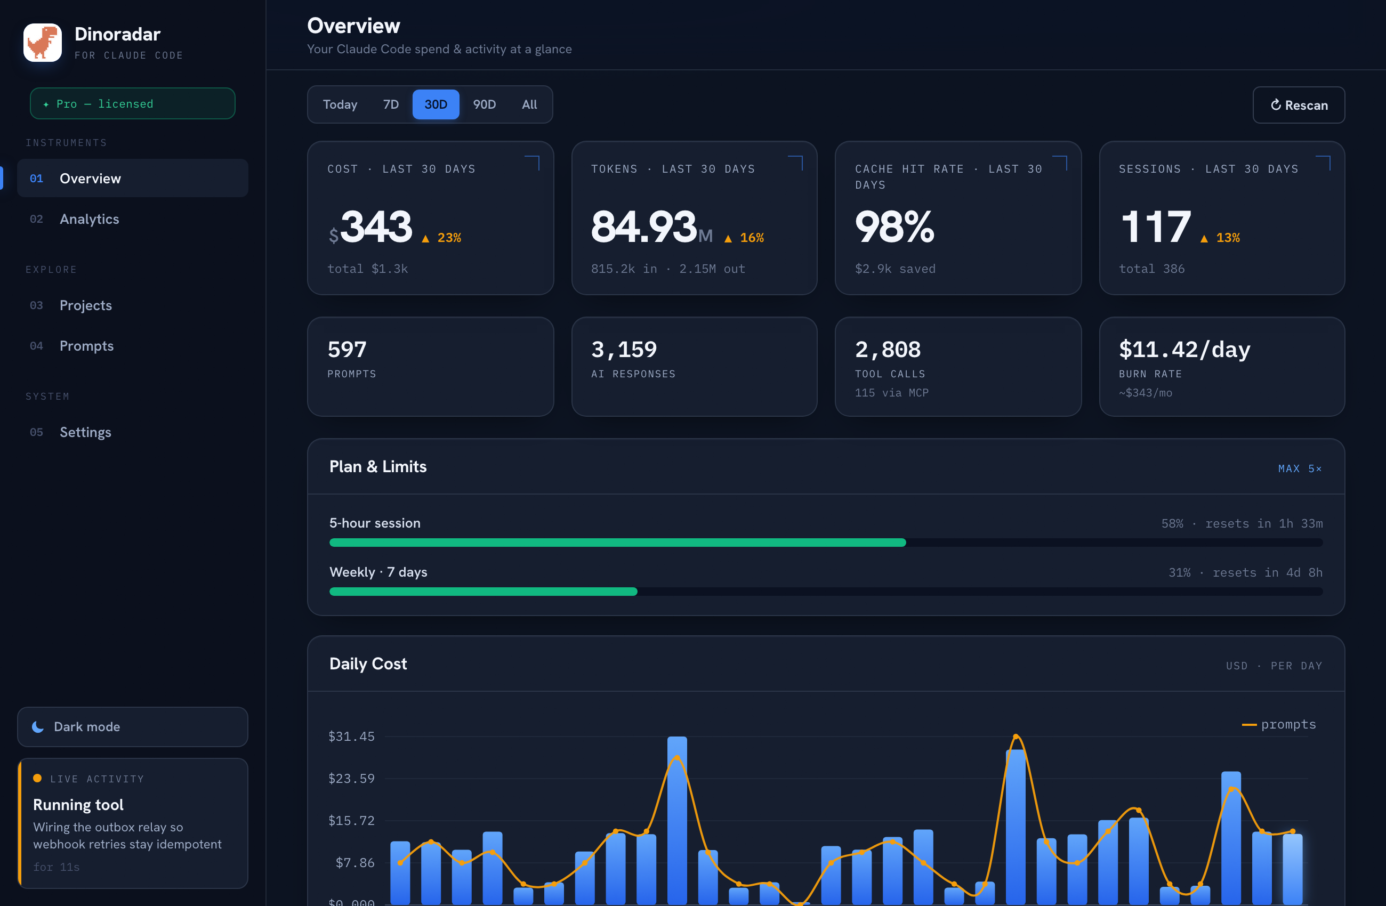Click the 13% sessions increase indicator
The height and width of the screenshot is (906, 1386).
(x=1220, y=238)
